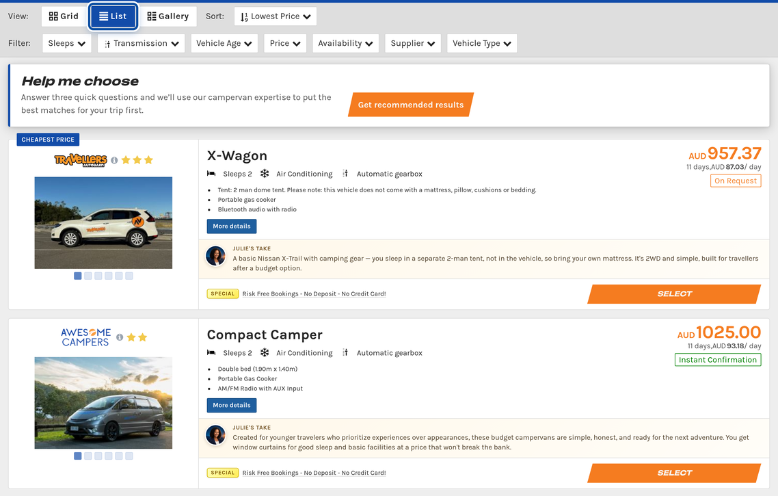
Task: Click Risk Free Bookings link for X-Wagon
Action: pyautogui.click(x=314, y=294)
